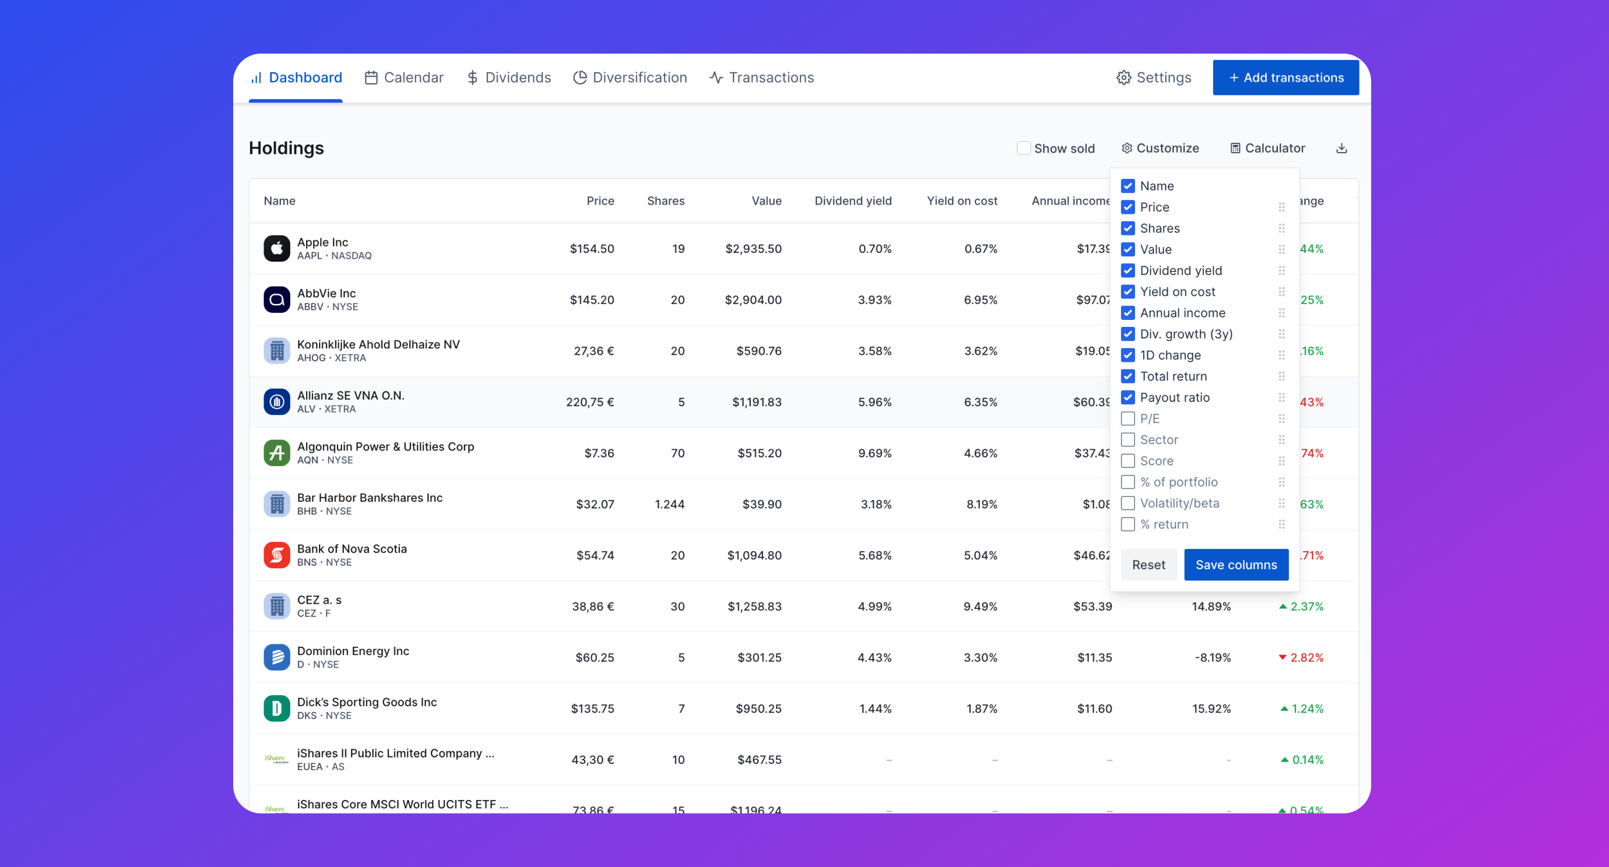
Task: Enable the Show sold checkbox
Action: pyautogui.click(x=1023, y=148)
